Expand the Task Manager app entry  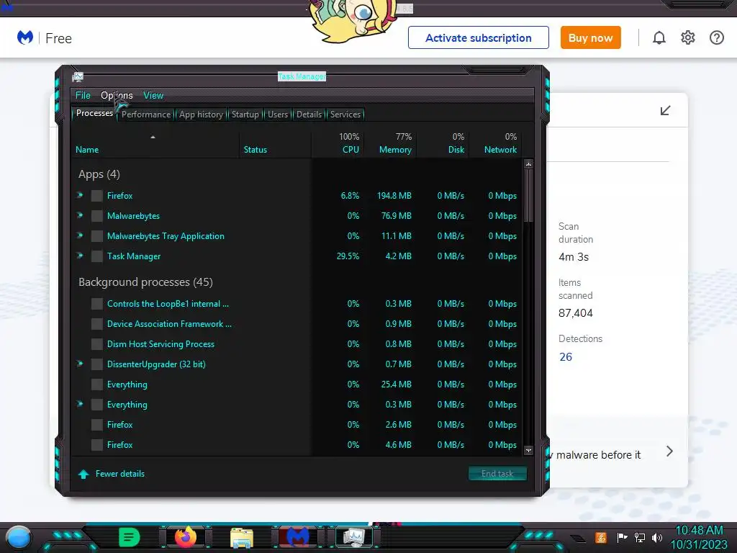[x=81, y=256]
